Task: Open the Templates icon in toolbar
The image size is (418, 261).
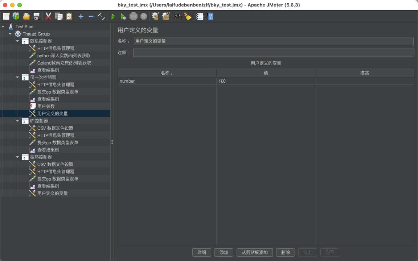Action: pyautogui.click(x=16, y=17)
